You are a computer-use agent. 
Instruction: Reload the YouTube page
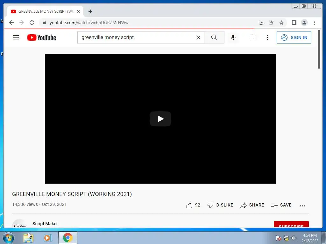pyautogui.click(x=32, y=23)
